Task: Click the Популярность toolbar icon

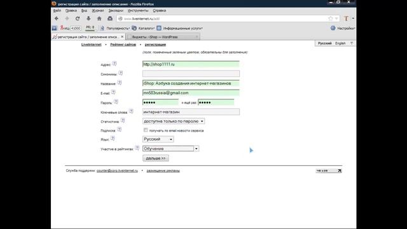Action: 102,28
